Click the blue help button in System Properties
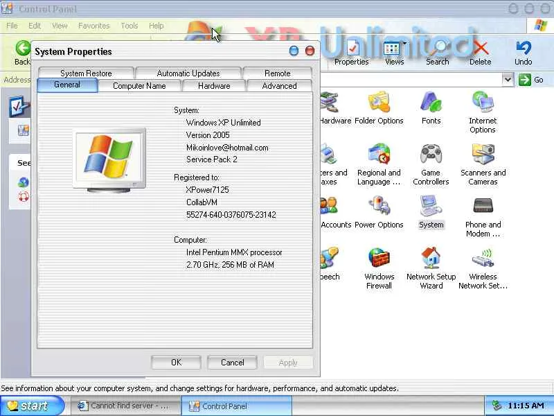 294,51
